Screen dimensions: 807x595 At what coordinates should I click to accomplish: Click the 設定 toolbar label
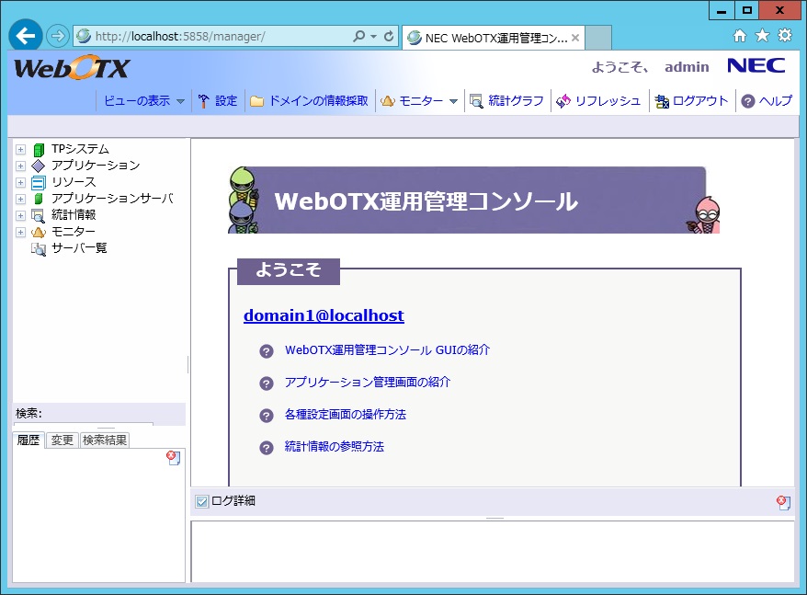coord(226,101)
